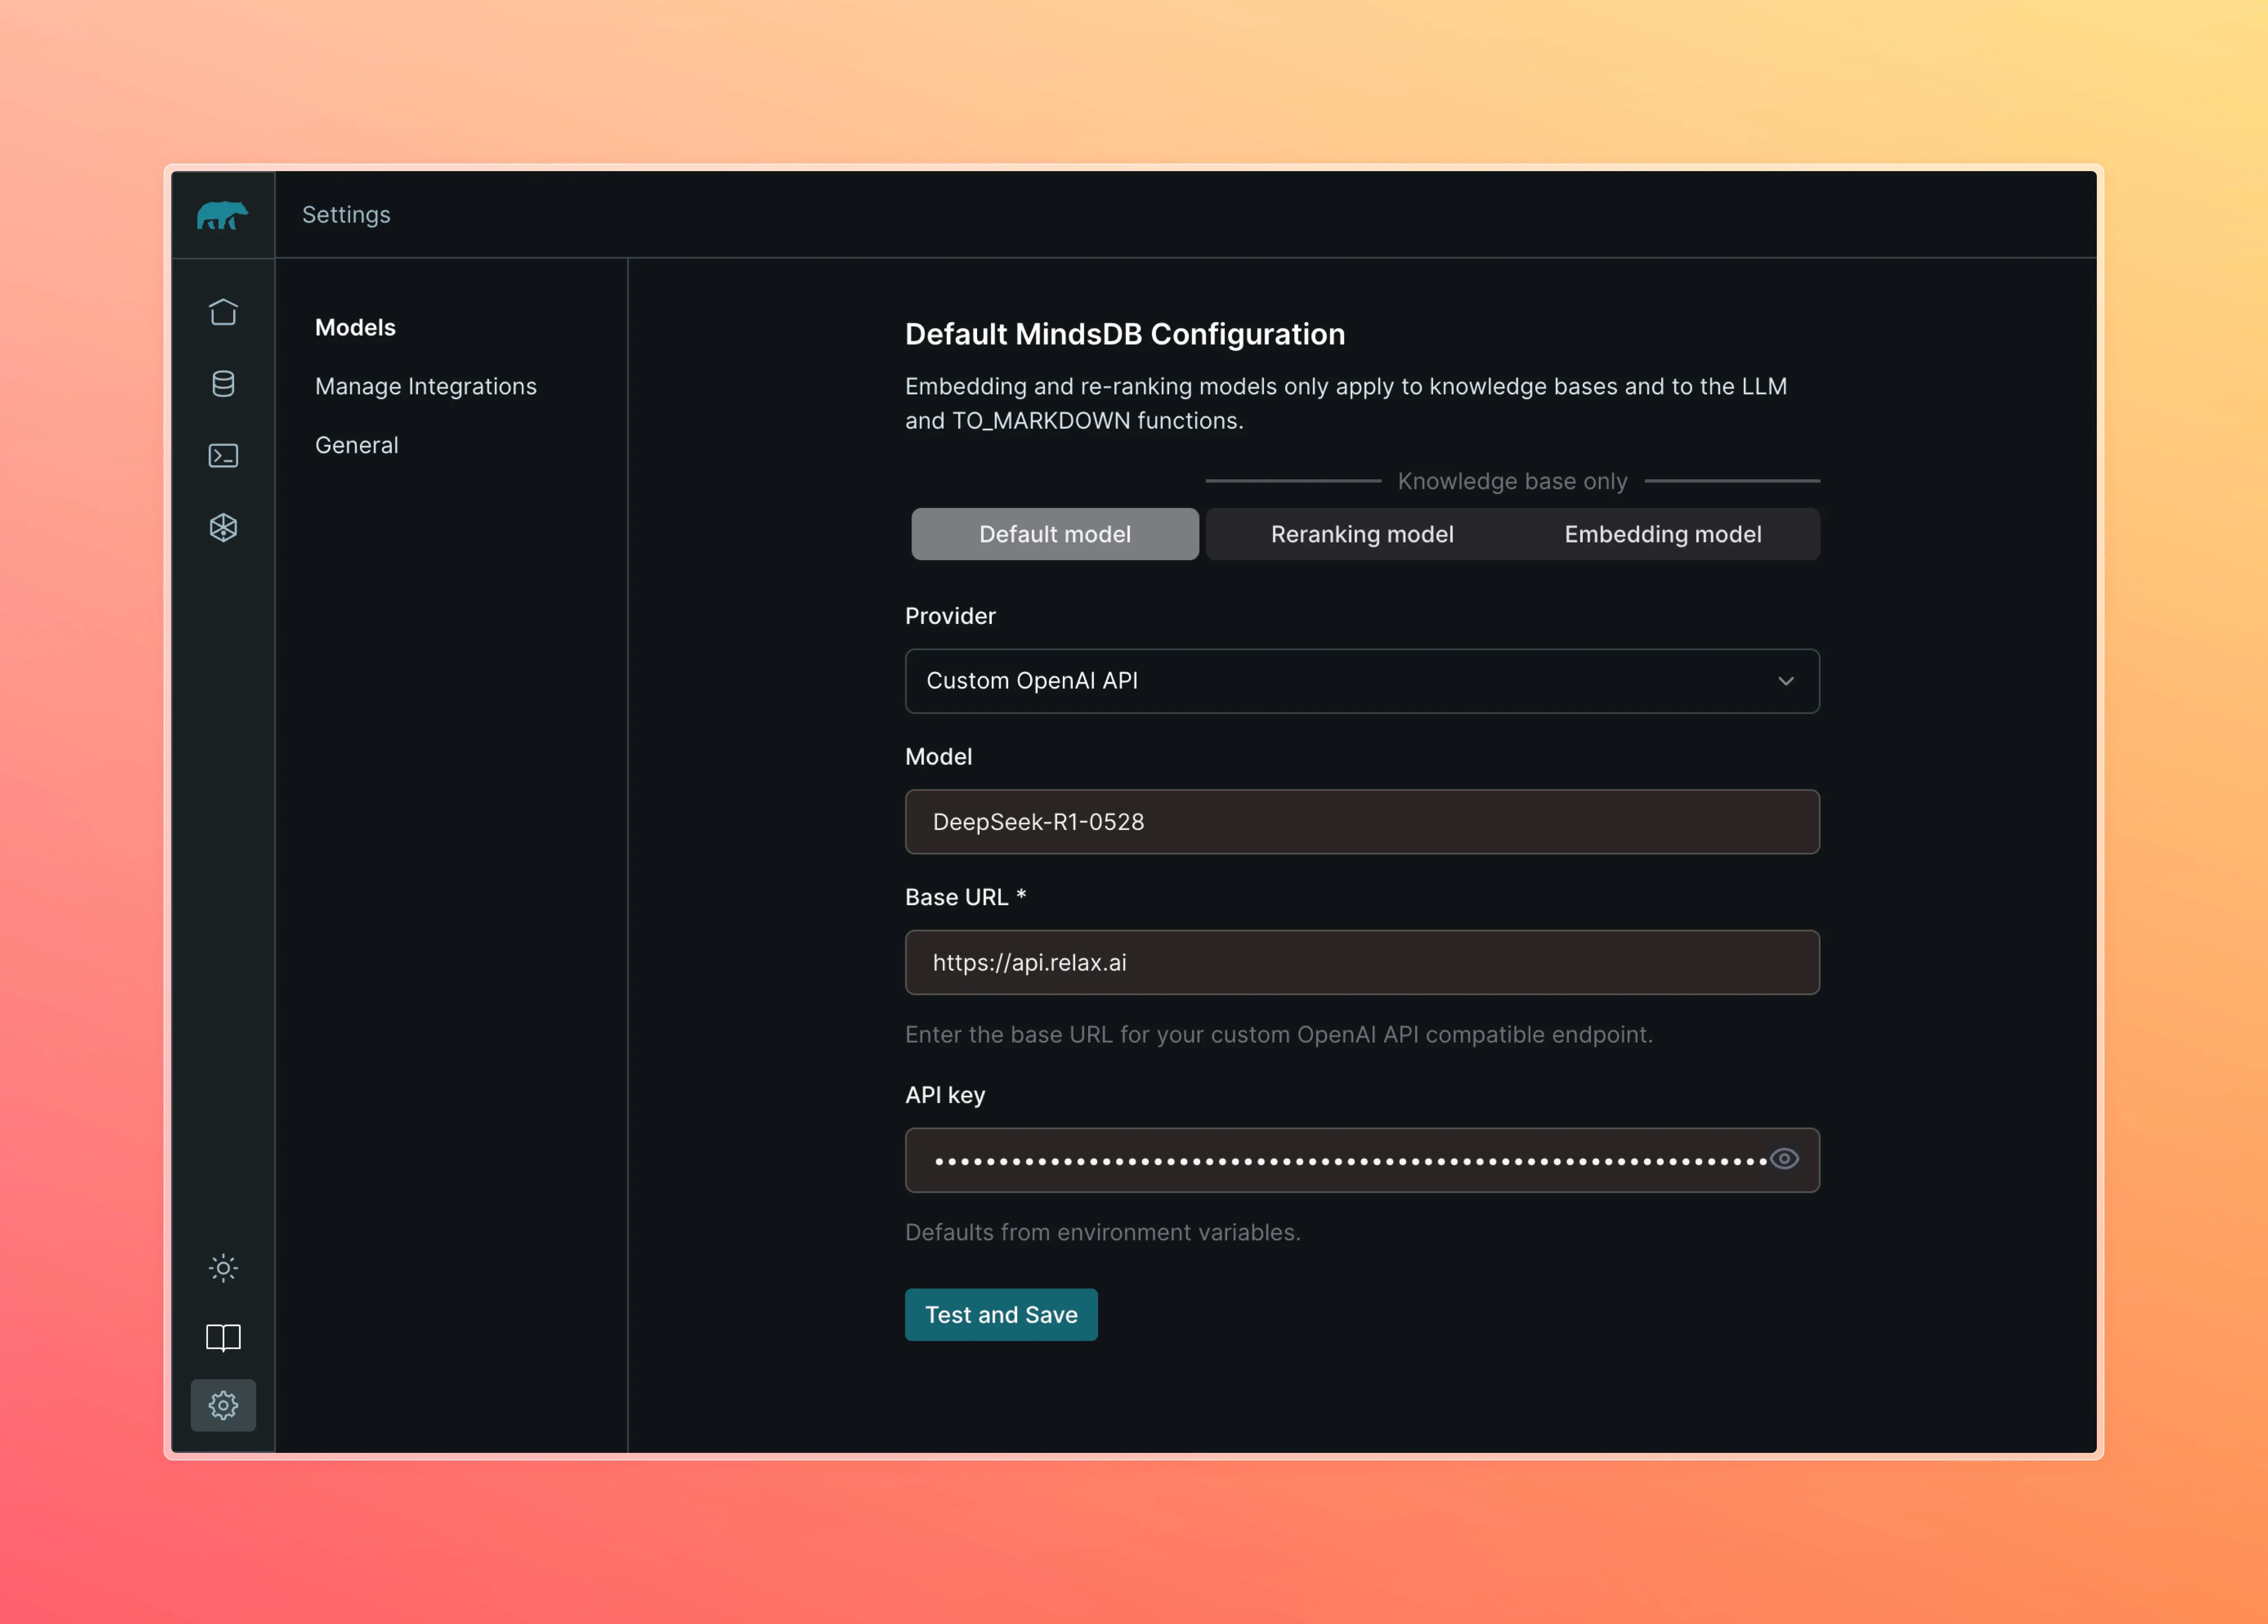Screen dimensions: 2268x1624
Task: Open the Home page icon
Action: 223,312
